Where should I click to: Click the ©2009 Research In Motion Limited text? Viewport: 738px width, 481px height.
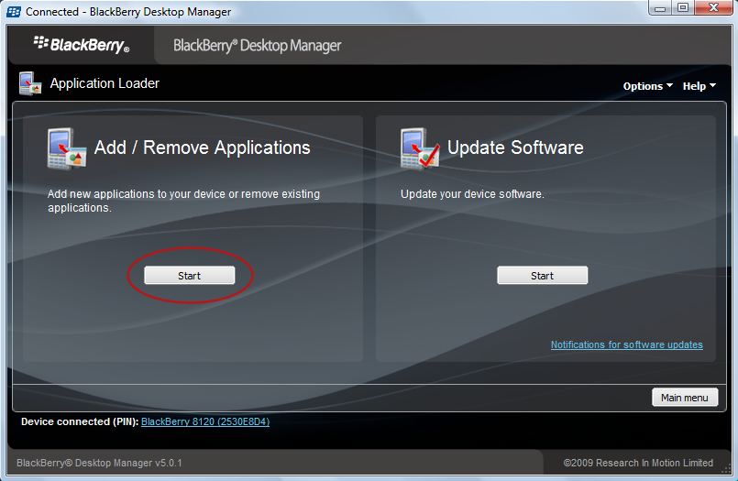point(638,463)
